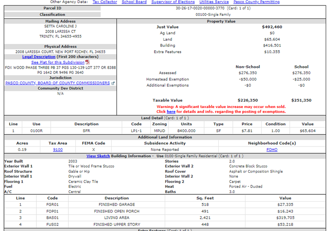This screenshot has height=231, width=328.
Task: Open the School Board link
Action: (x=134, y=2)
